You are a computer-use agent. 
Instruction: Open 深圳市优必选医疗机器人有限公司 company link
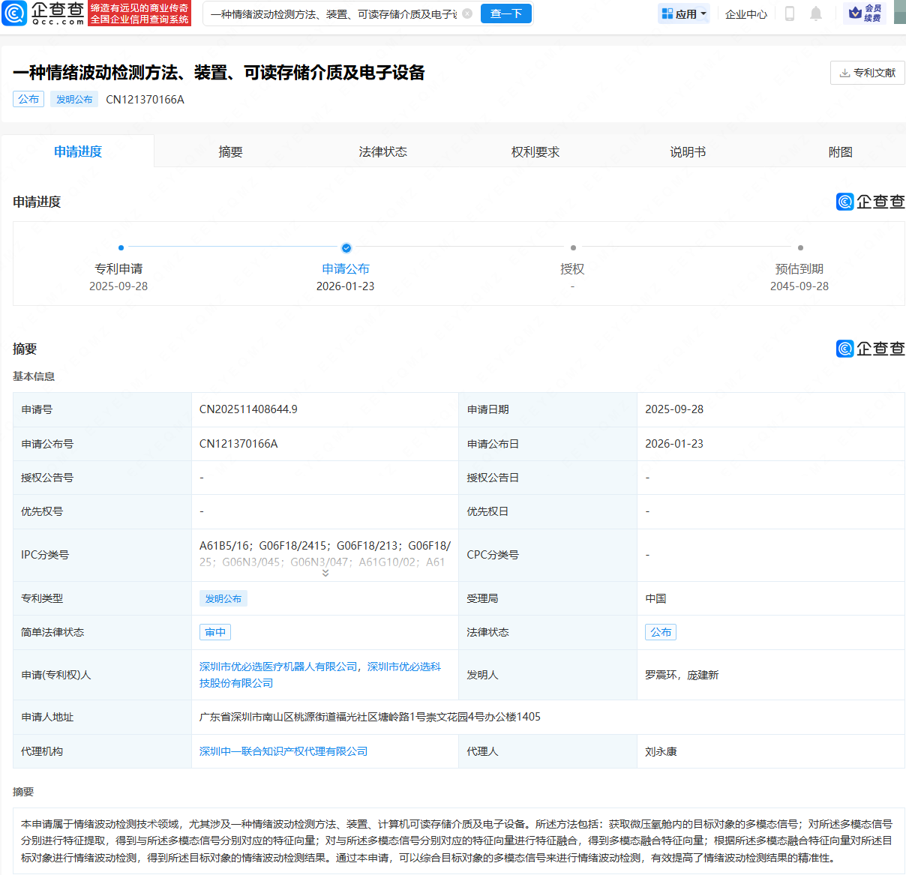coord(278,667)
